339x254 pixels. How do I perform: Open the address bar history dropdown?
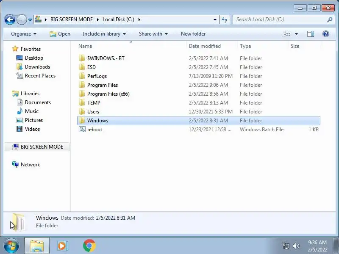tap(215, 19)
